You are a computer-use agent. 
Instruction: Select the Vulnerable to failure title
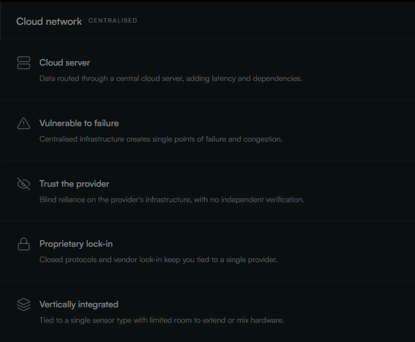point(79,123)
